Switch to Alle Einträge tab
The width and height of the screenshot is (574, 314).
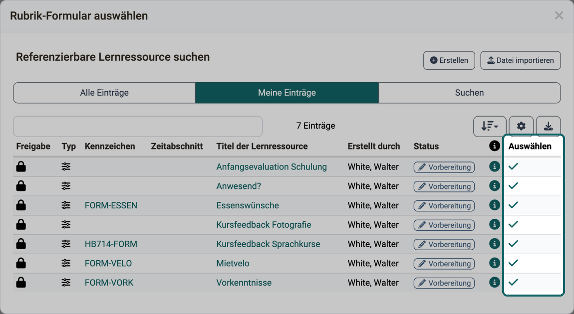point(104,93)
